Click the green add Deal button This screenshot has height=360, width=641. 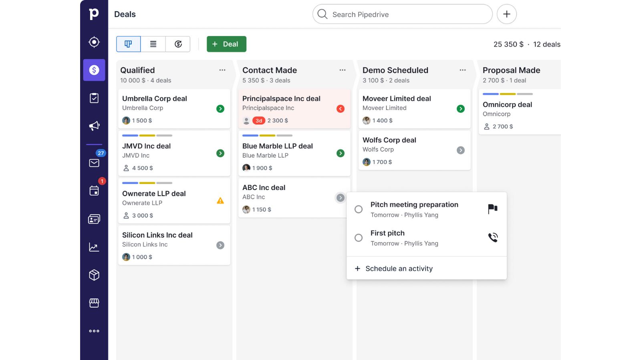pyautogui.click(x=226, y=44)
